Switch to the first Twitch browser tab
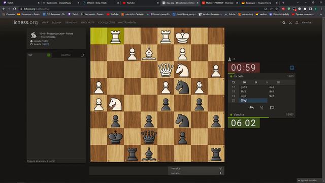This screenshot has height=183, width=325. [x=21, y=3]
